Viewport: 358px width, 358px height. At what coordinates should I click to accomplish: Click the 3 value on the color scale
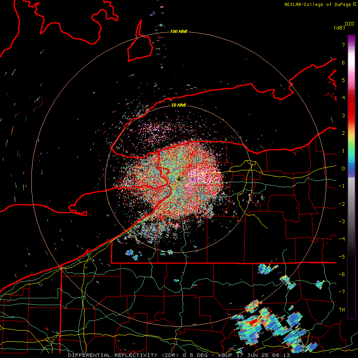pos(343,115)
